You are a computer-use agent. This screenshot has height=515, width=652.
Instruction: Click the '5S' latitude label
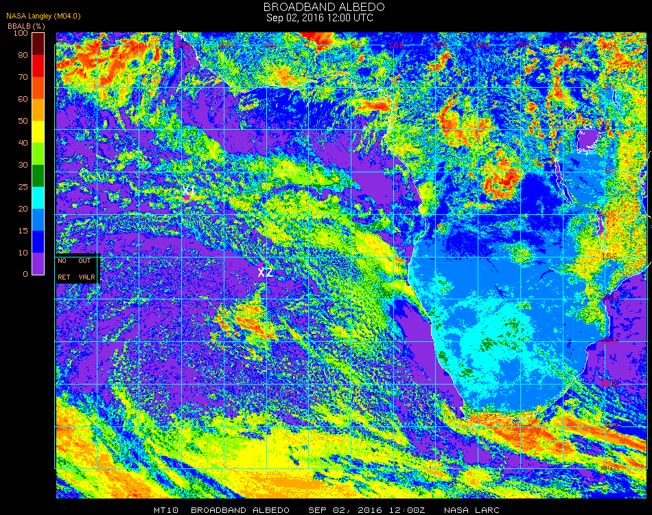(x=610, y=171)
